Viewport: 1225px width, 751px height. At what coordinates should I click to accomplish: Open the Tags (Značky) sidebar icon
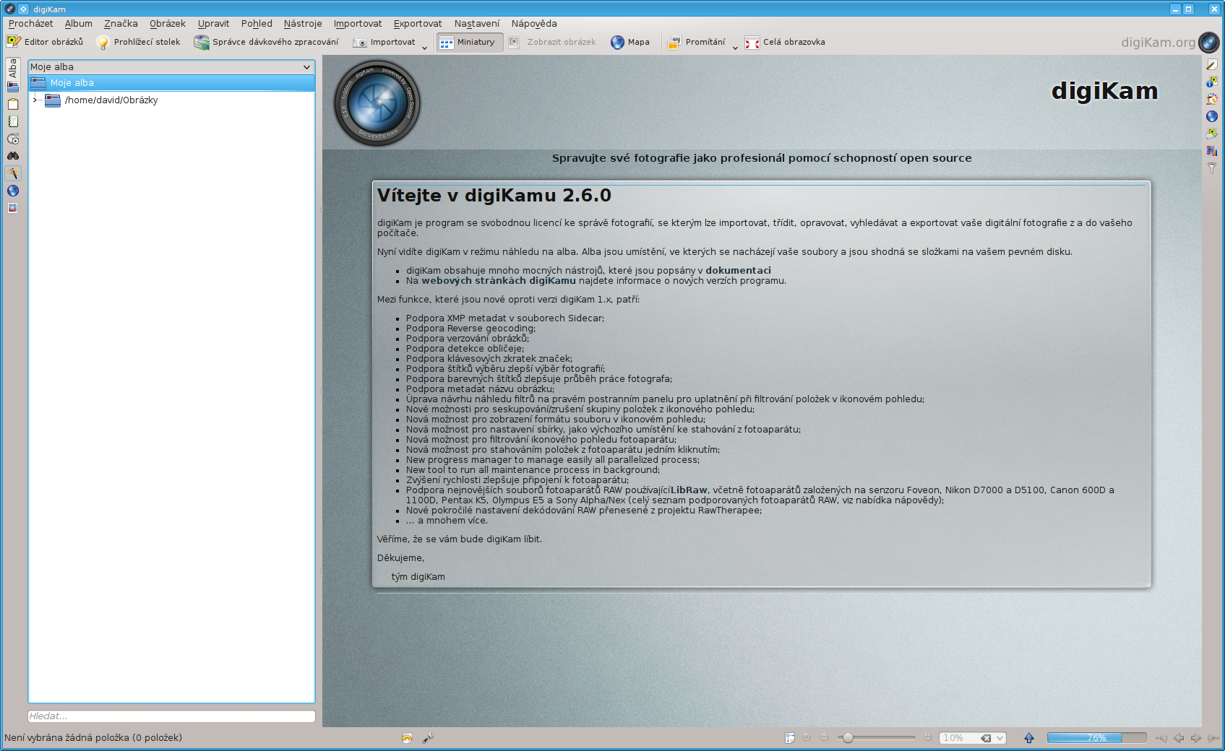13,104
